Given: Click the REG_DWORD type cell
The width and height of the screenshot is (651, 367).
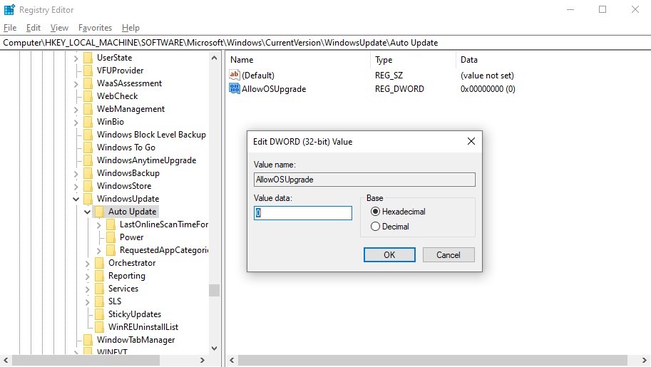Looking at the screenshot, I should click(x=399, y=89).
